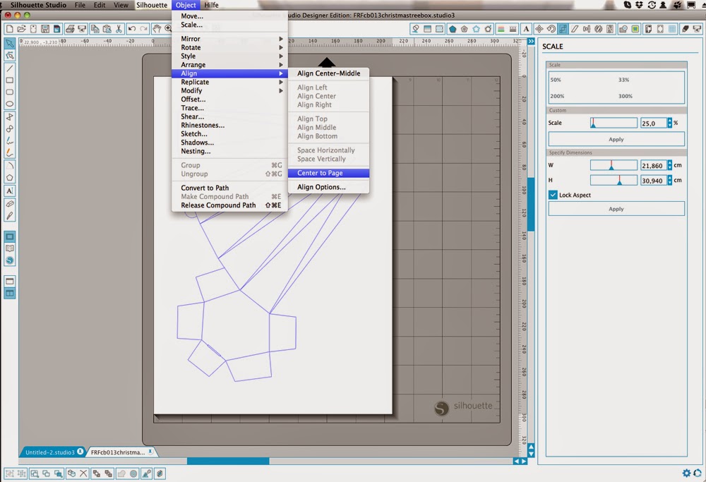This screenshot has height=482, width=706.
Task: Open the Hilfe menu
Action: [211, 5]
